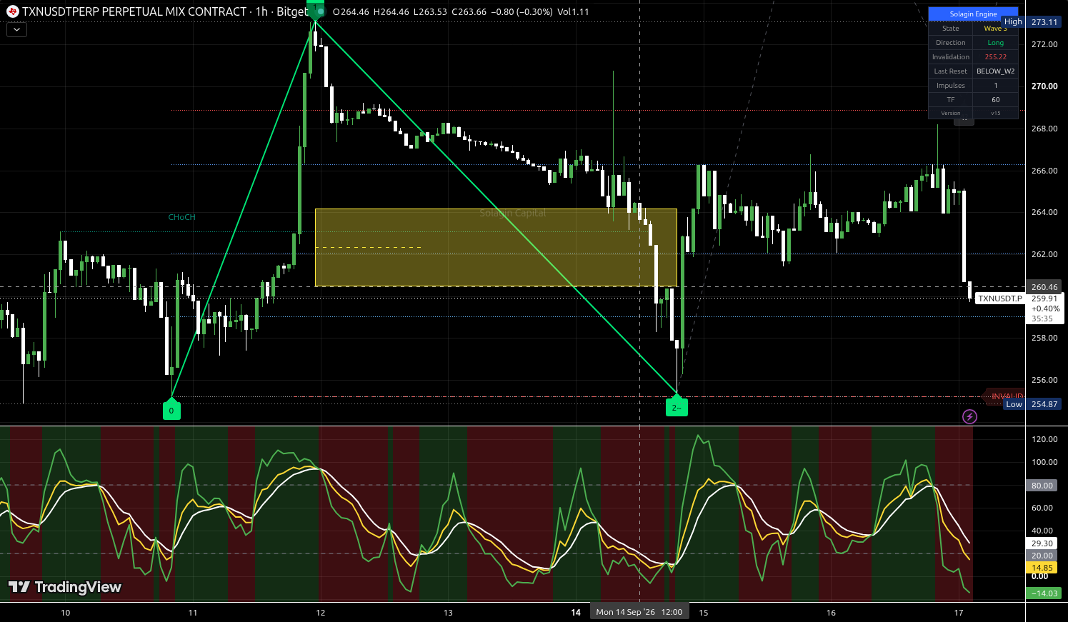The height and width of the screenshot is (622, 1068).
Task: Click the TF value 60 cell
Action: coord(995,100)
